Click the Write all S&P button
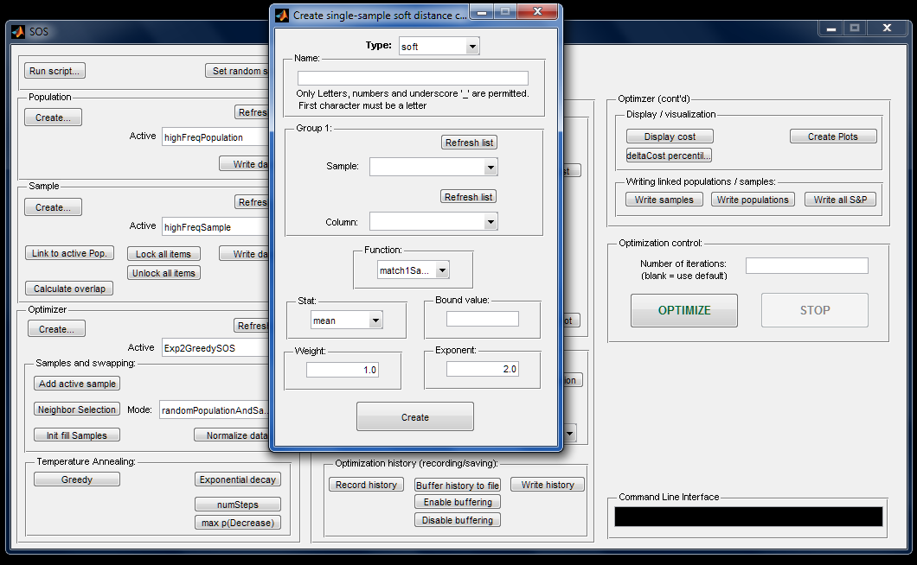This screenshot has height=565, width=917. (840, 200)
